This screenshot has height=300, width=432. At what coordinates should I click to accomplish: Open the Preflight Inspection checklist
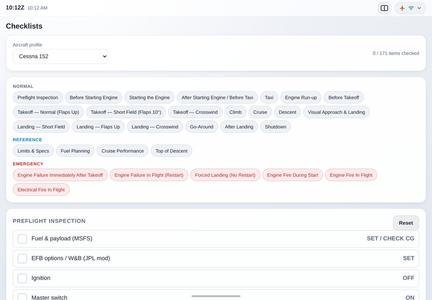[x=38, y=97]
